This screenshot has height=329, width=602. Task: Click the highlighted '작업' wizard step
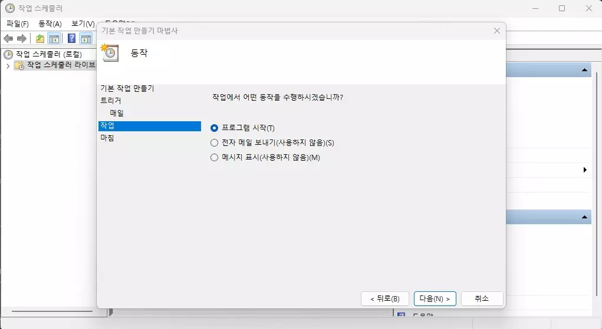point(150,126)
